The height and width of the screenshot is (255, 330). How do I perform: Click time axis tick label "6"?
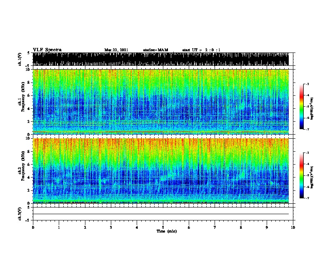tap(189, 227)
